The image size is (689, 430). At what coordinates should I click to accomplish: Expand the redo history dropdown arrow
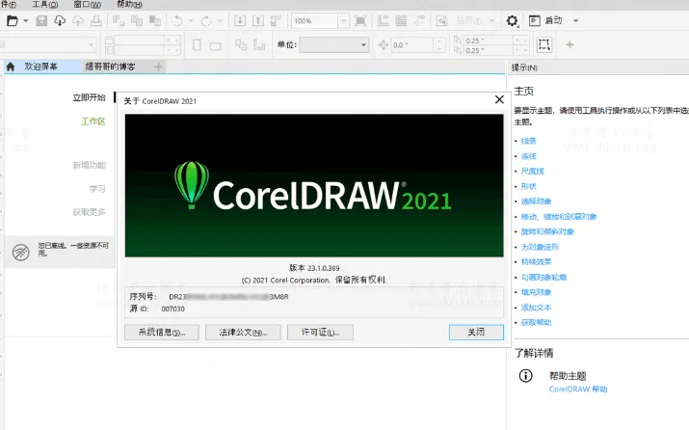point(220,20)
